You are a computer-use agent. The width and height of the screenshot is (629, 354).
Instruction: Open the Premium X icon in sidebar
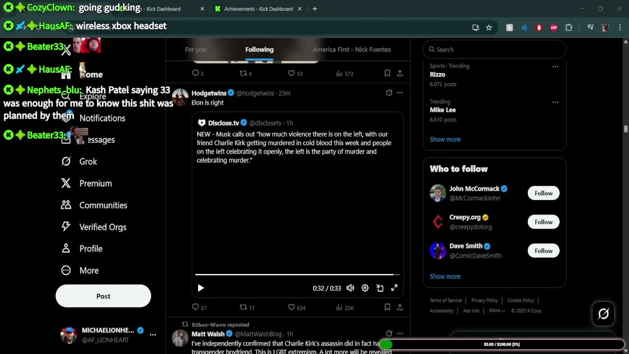(66, 183)
